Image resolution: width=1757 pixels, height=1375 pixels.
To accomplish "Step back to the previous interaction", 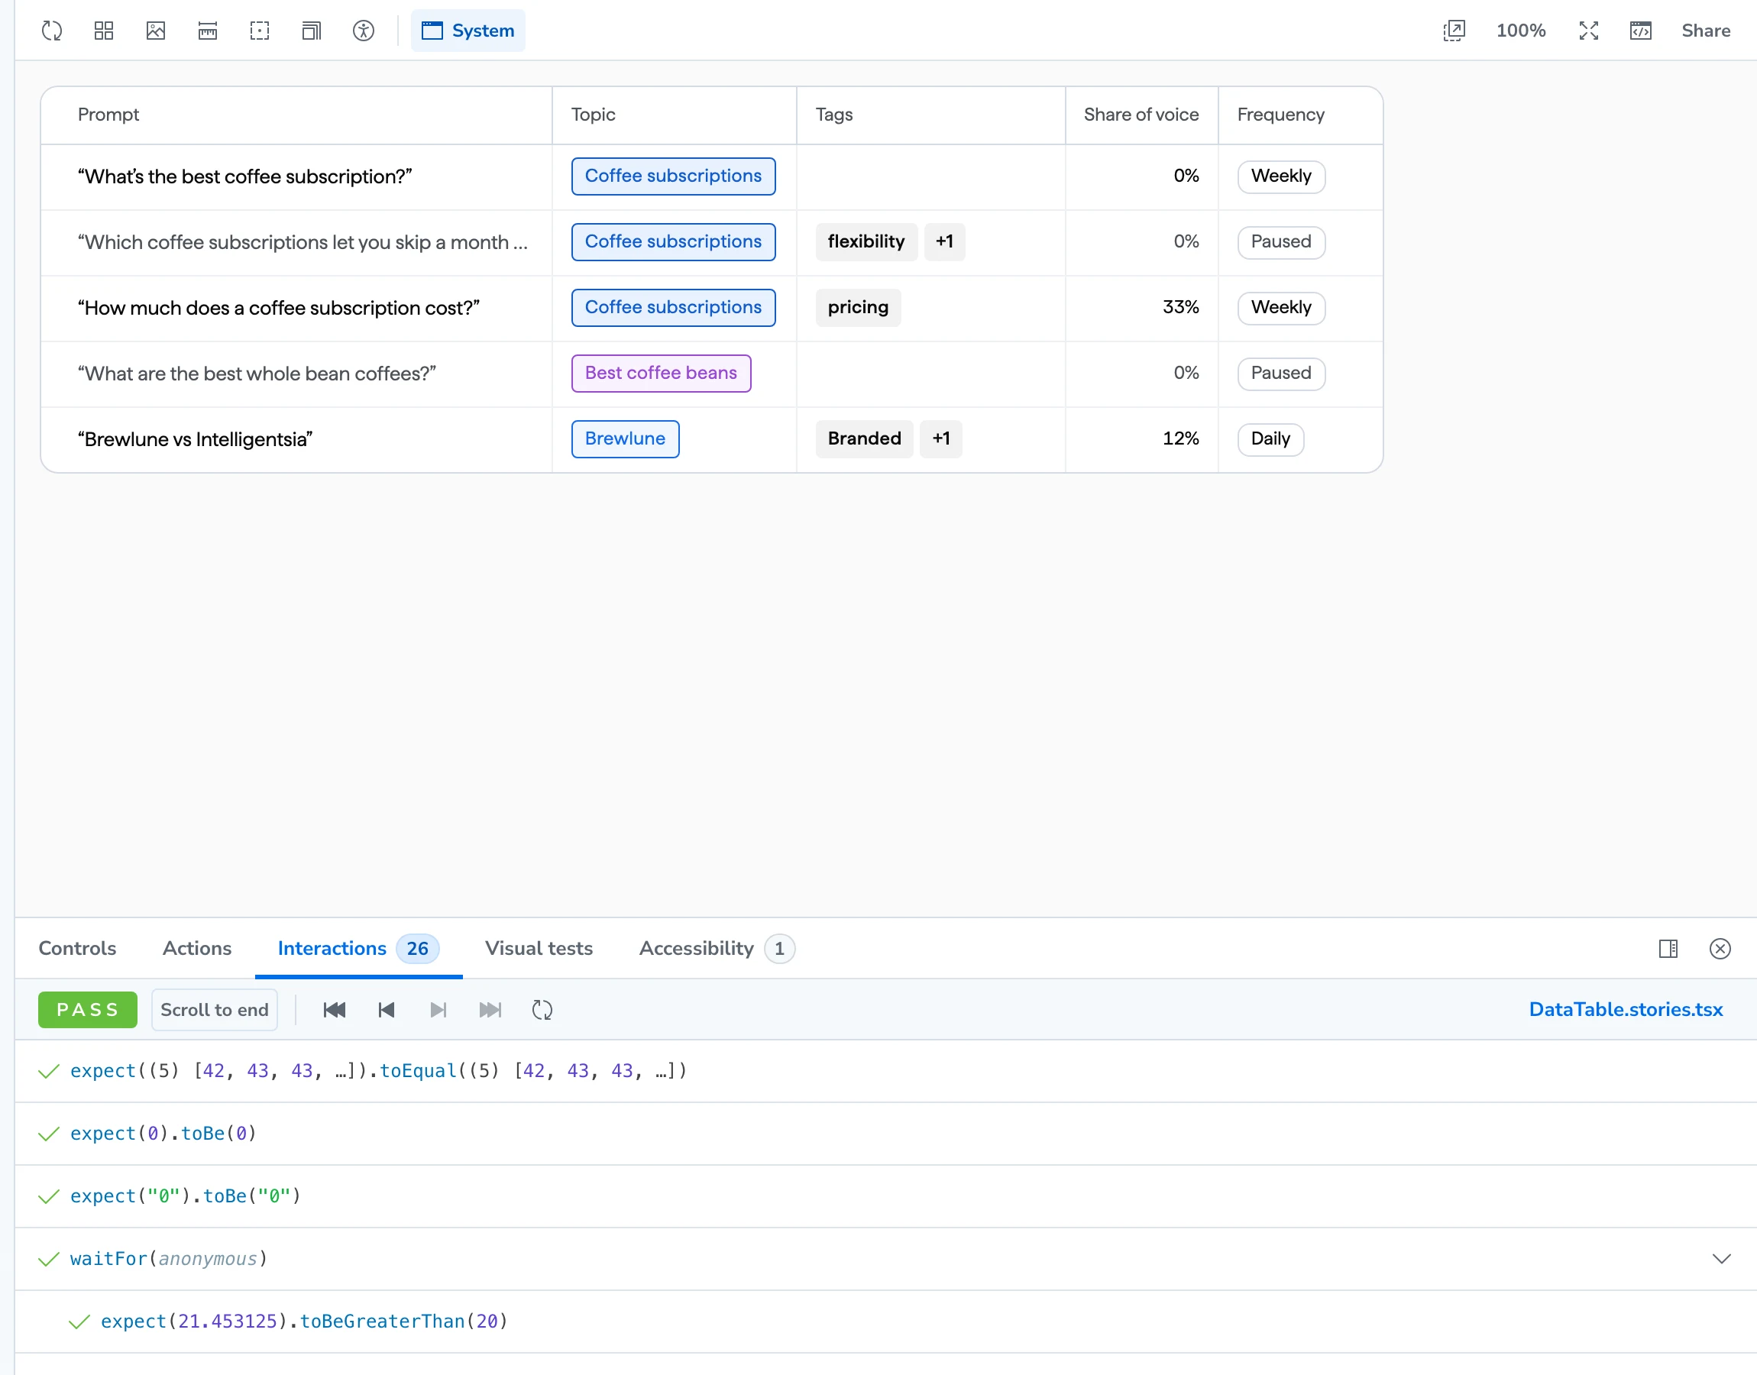I will tap(387, 1010).
